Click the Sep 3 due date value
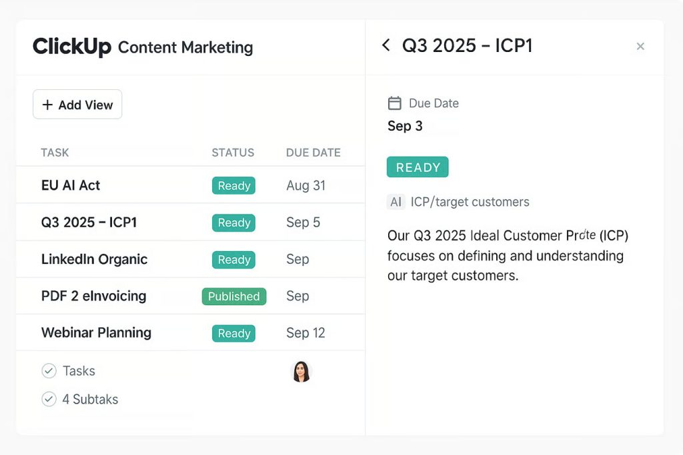This screenshot has width=683, height=455. [405, 126]
